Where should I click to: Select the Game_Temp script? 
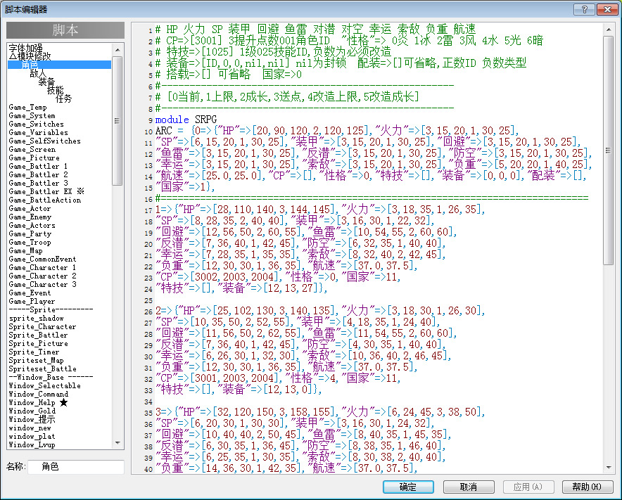coord(27,107)
